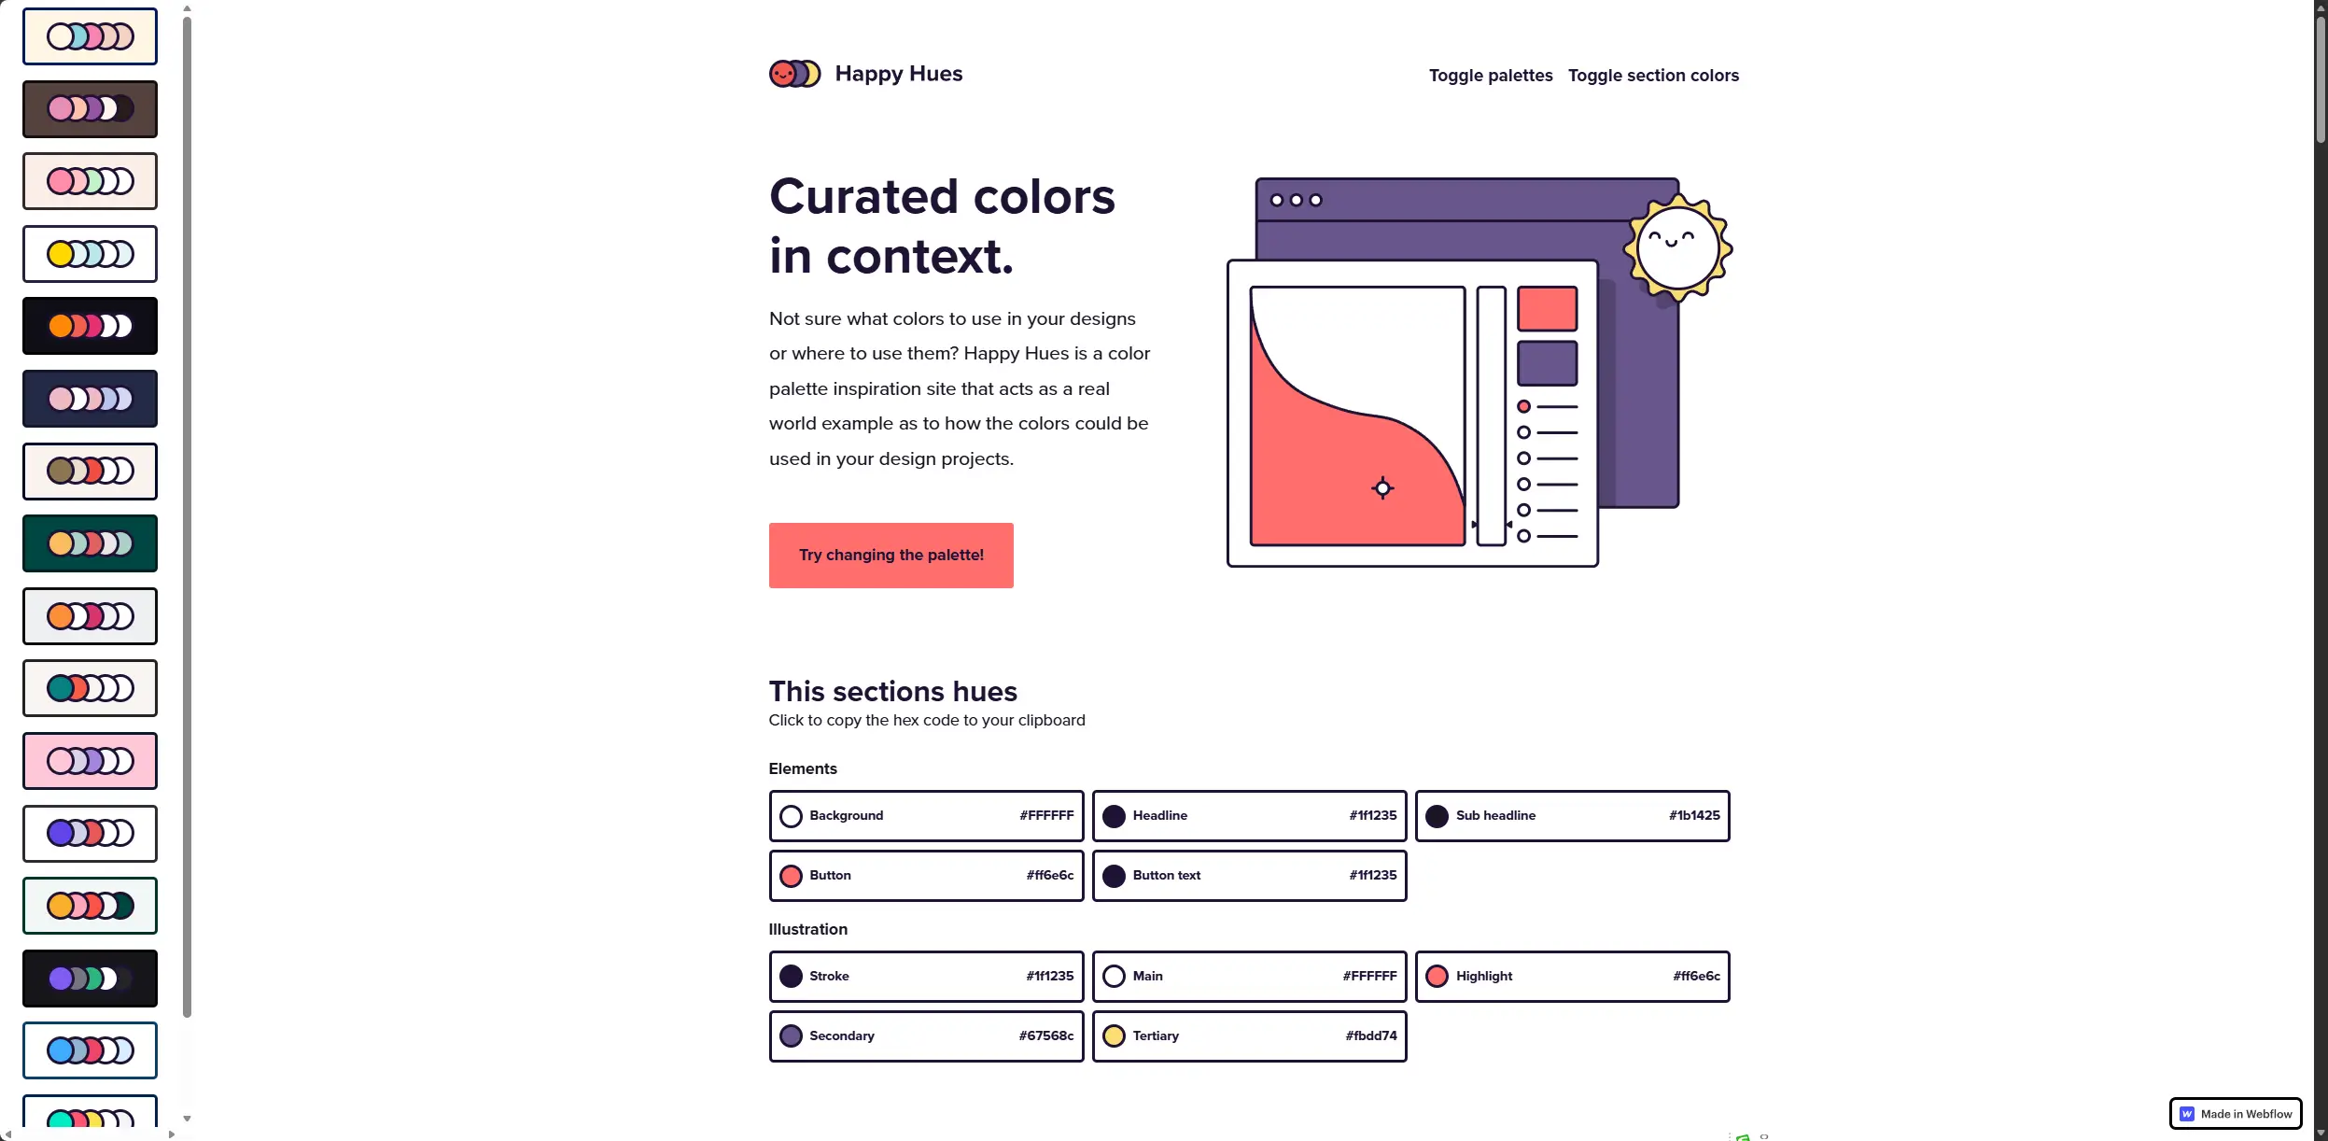Click Try changing the palette! button
This screenshot has width=2328, height=1141.
click(891, 556)
